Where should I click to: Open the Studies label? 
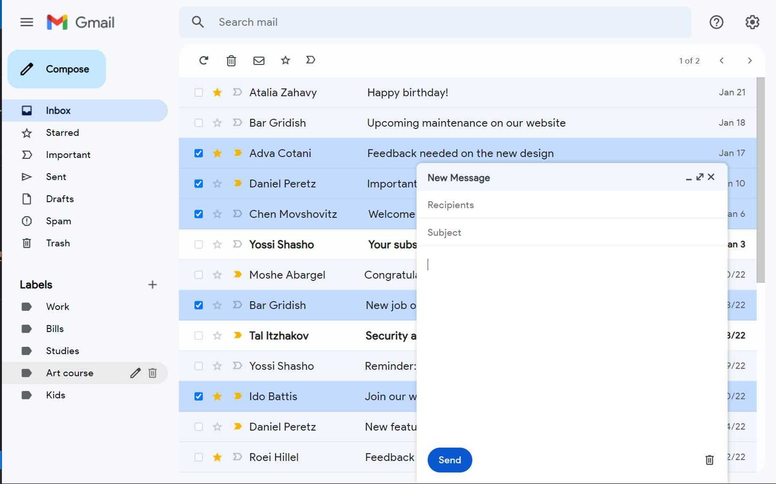pos(85,351)
